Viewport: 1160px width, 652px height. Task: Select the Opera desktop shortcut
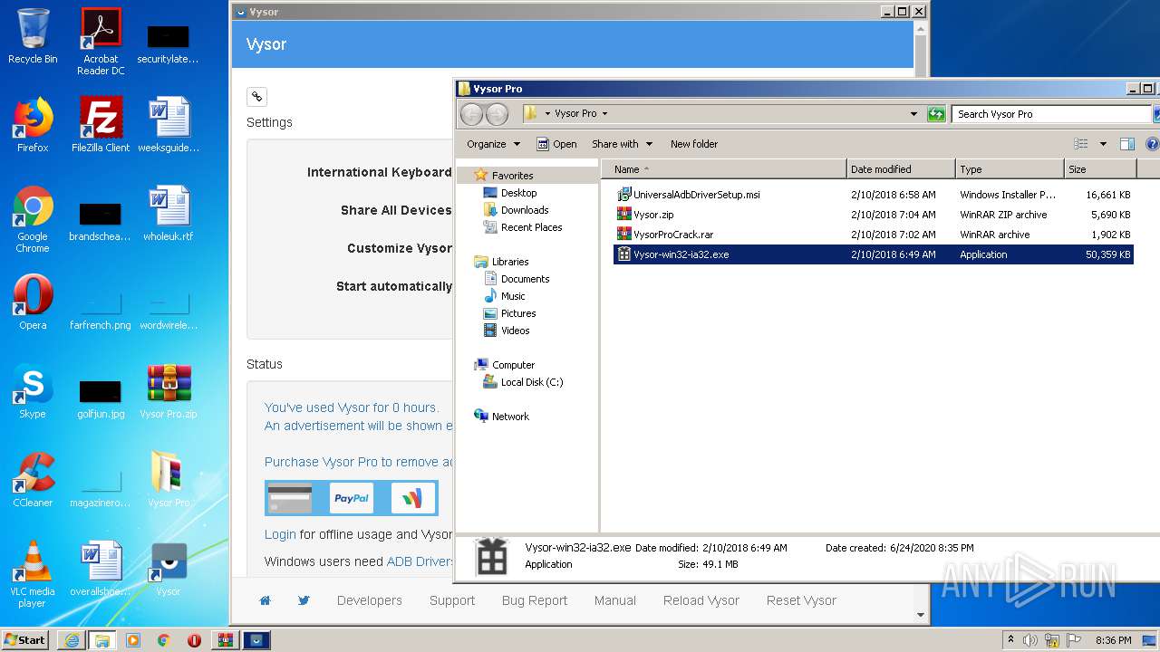coord(33,302)
